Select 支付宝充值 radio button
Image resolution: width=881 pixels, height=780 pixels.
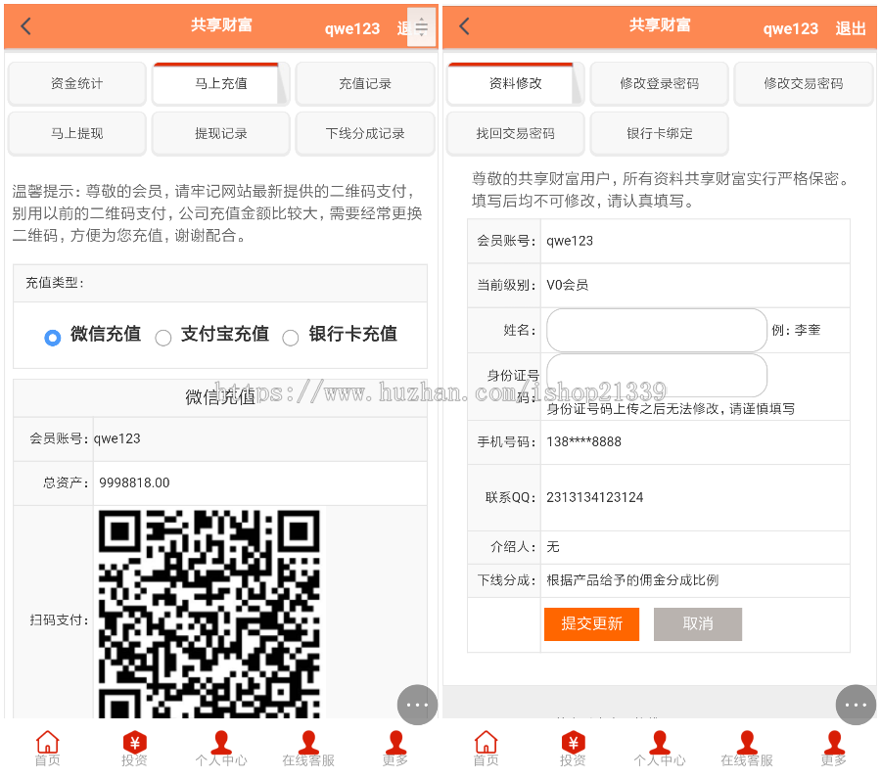tap(163, 338)
